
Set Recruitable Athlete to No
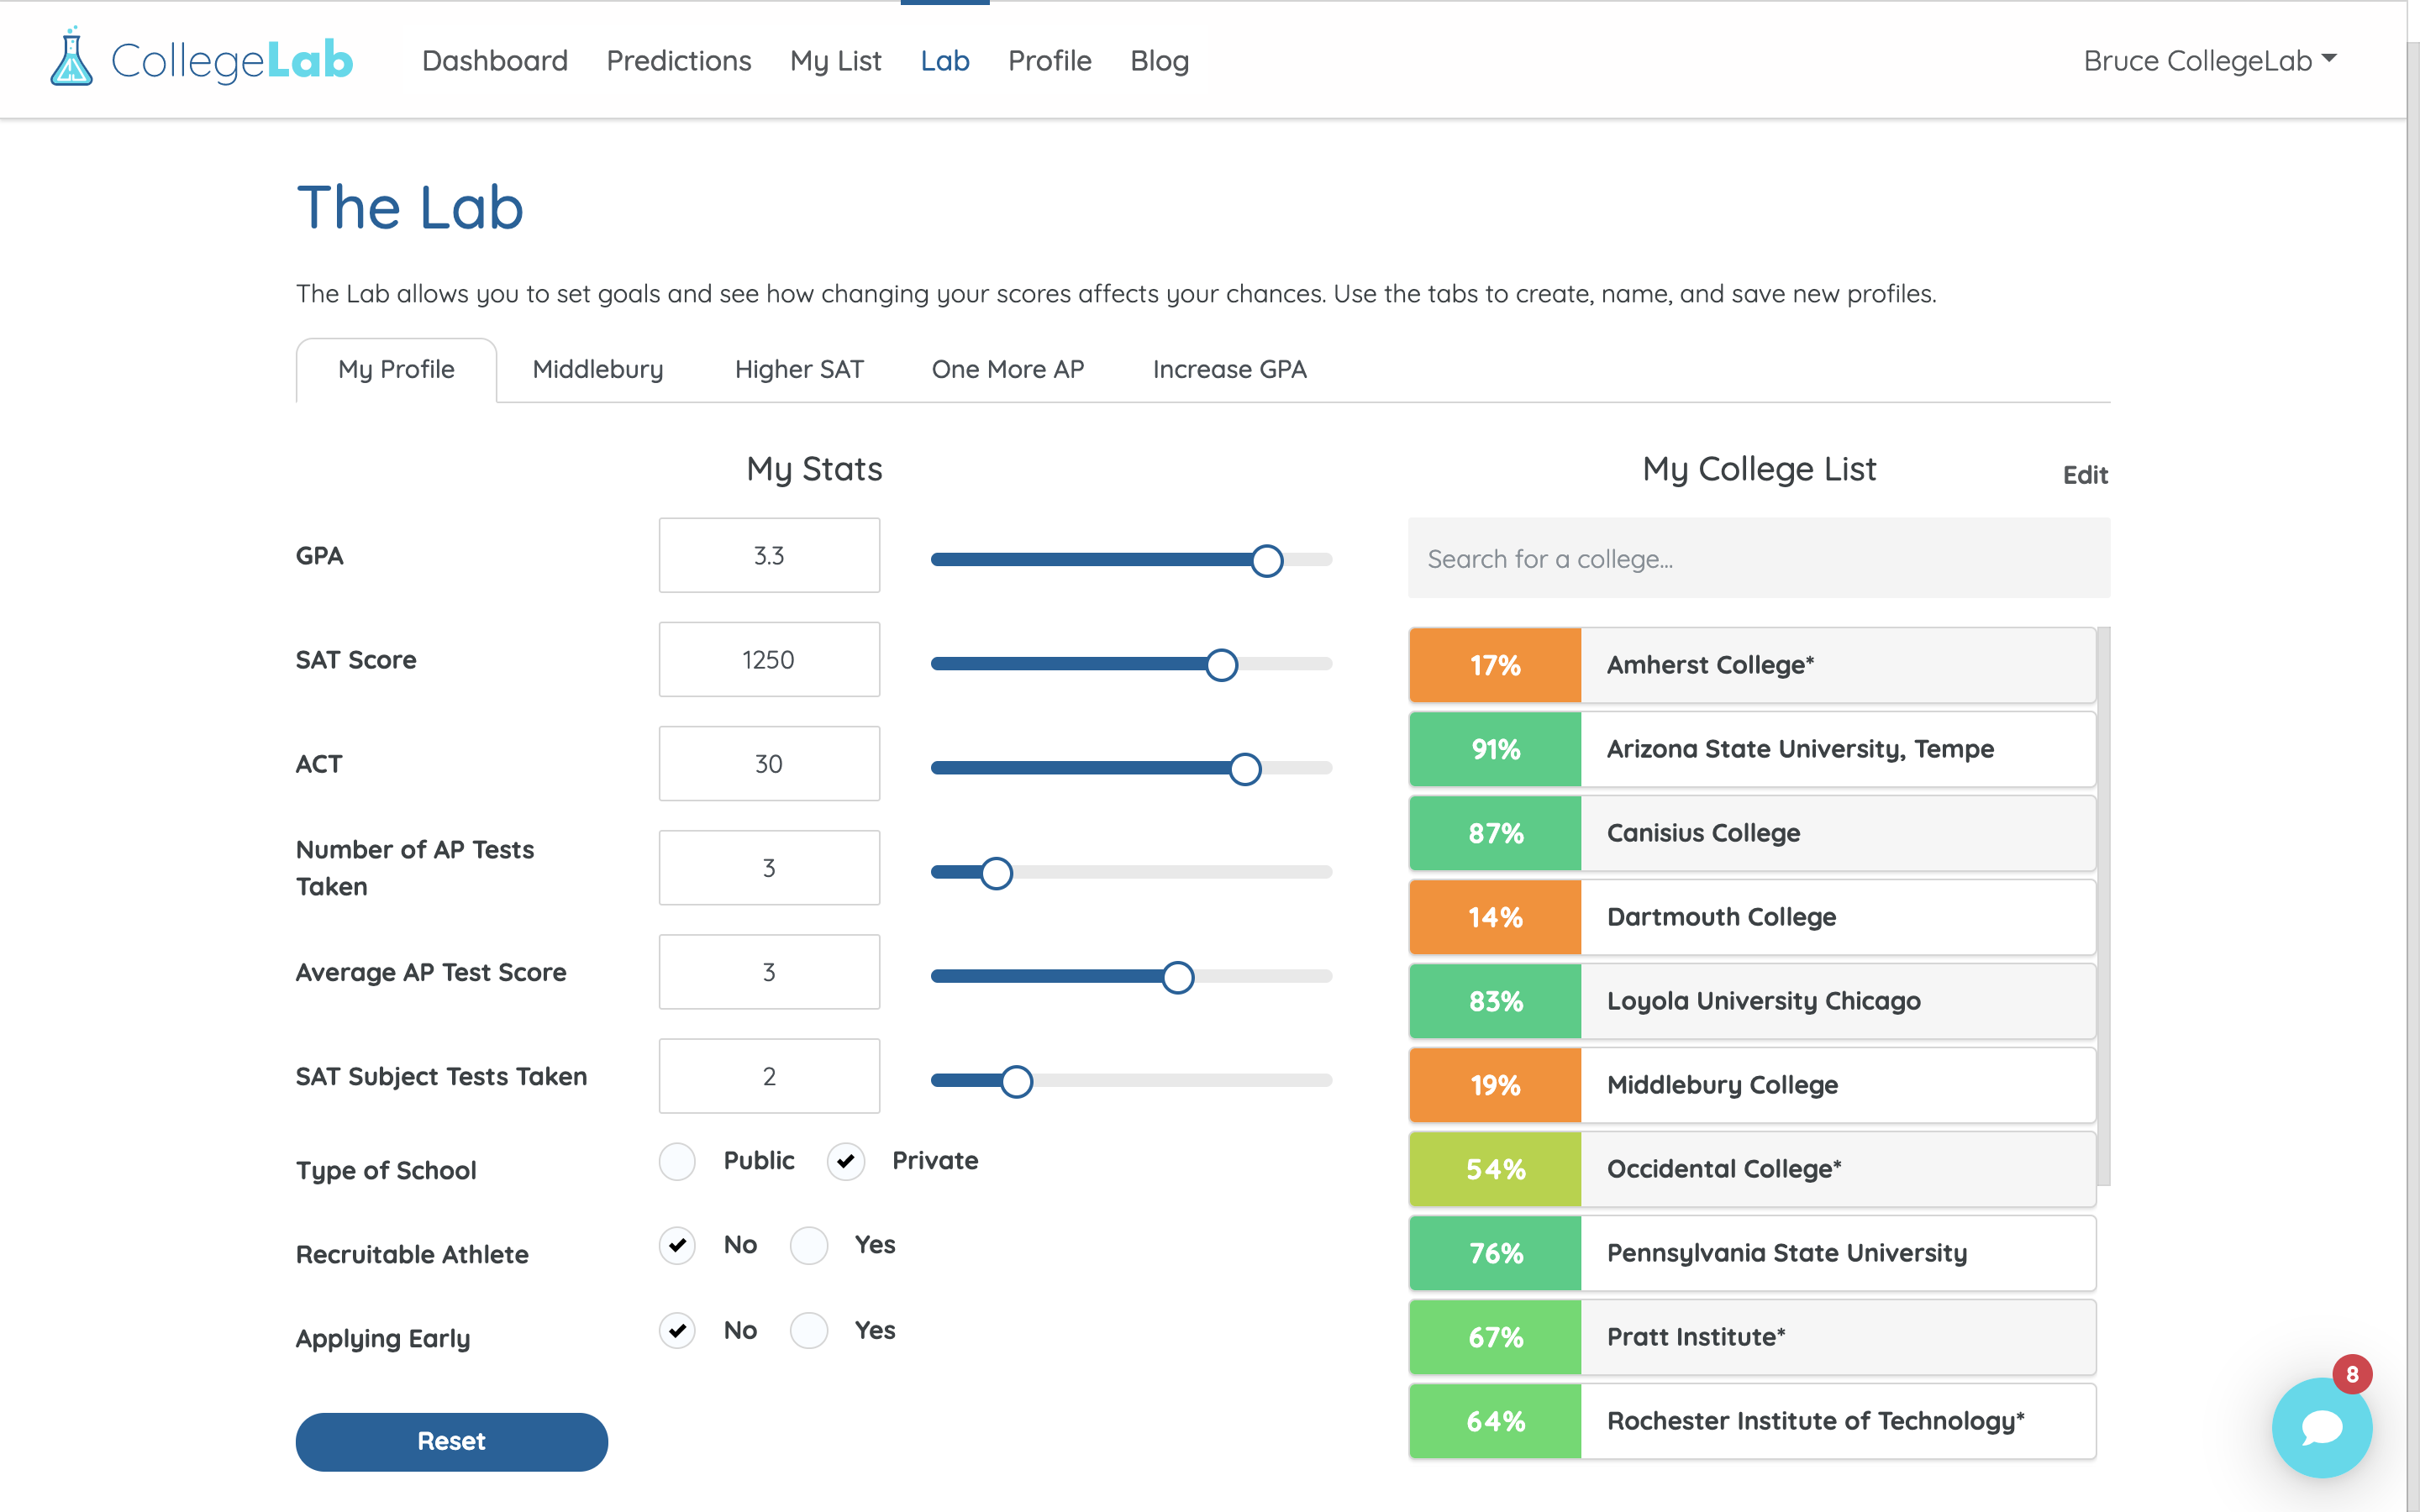677,1245
